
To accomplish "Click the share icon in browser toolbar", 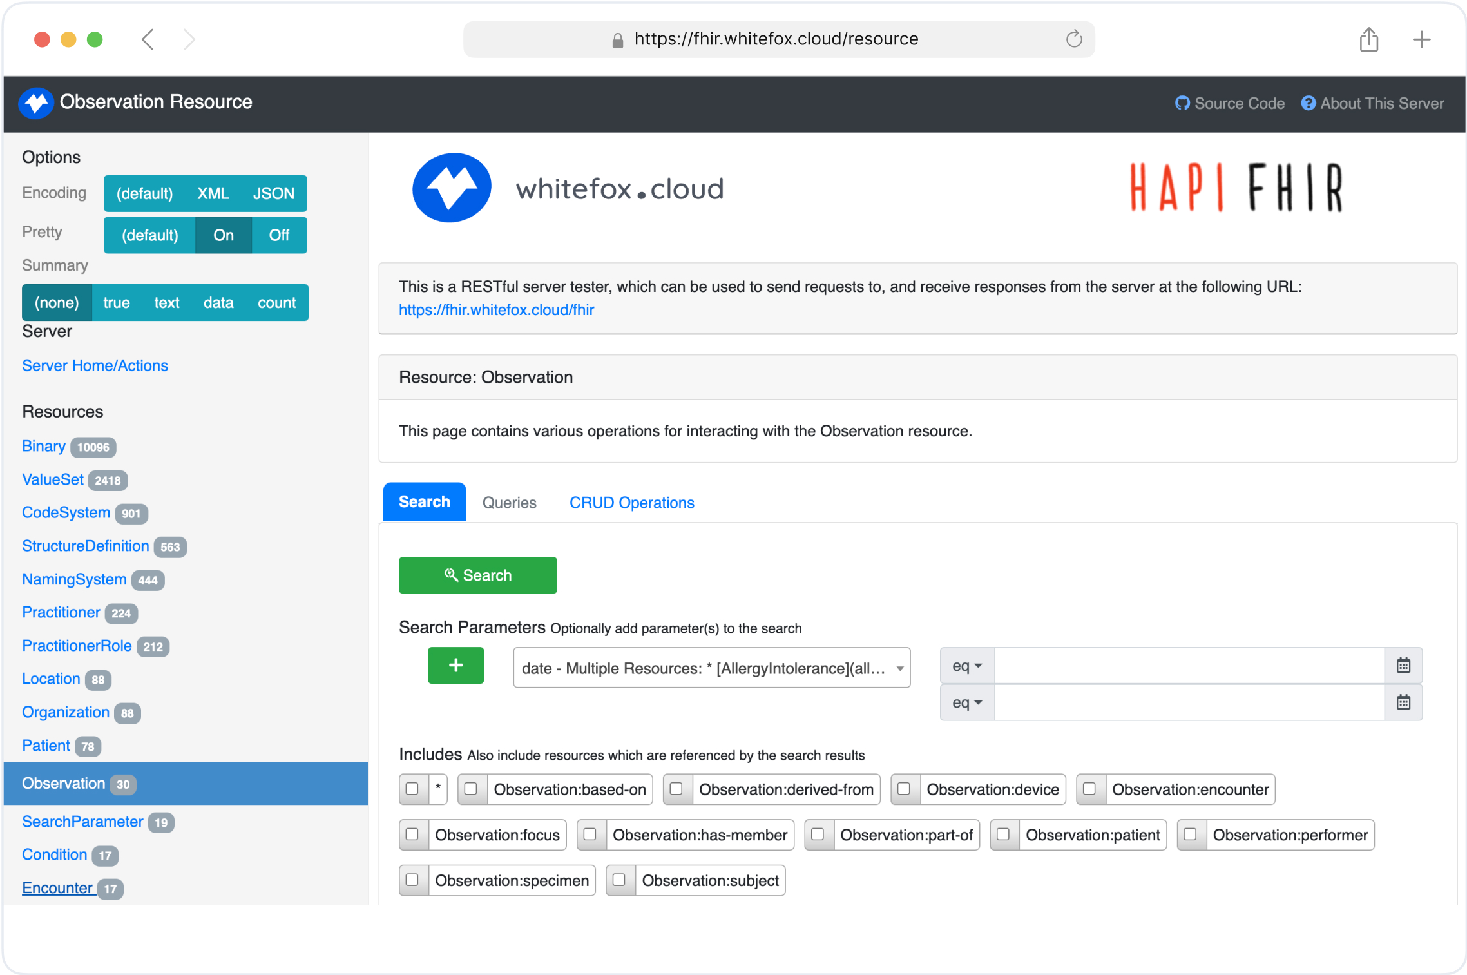I will 1368,39.
